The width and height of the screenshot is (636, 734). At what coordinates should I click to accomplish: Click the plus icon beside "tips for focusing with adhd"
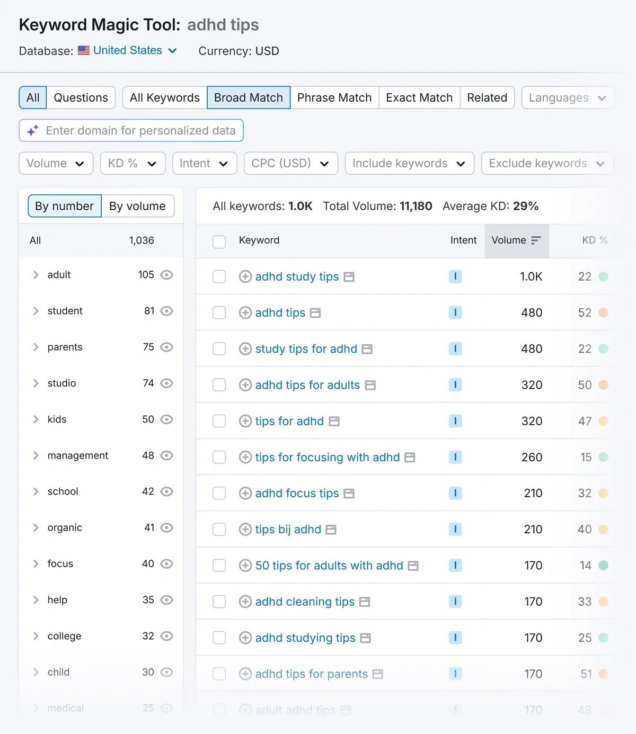(x=245, y=457)
